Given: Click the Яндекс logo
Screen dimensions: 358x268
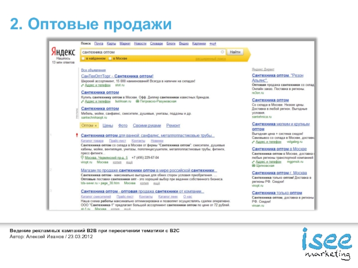Looking at the screenshot, I should pos(63,52).
